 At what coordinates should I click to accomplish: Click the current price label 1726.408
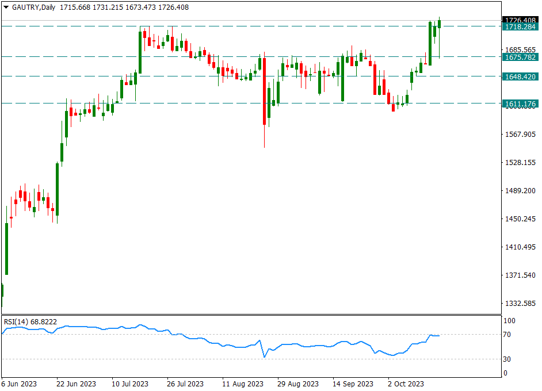click(520, 20)
